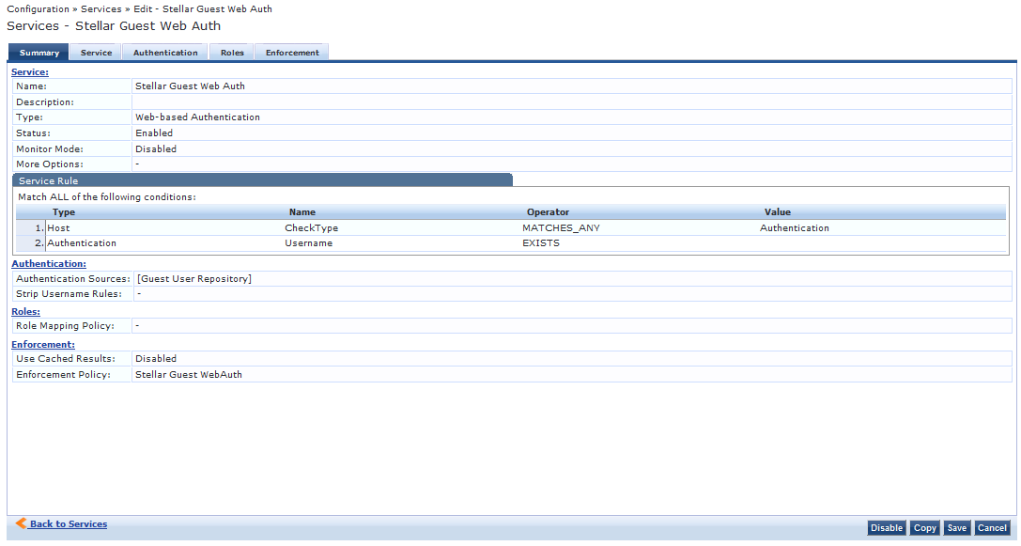Click the Service section heading link

tap(30, 71)
